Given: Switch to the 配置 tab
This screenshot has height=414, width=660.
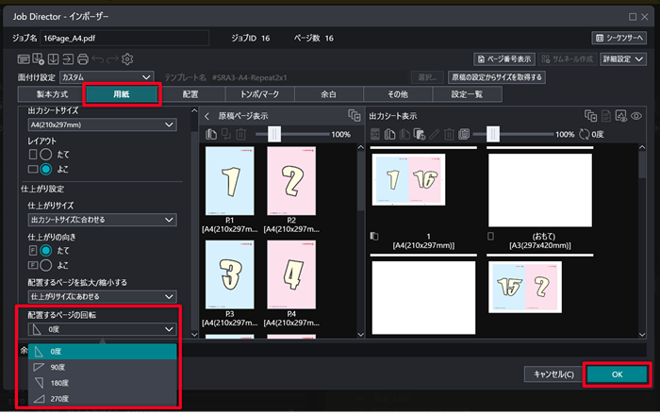Looking at the screenshot, I should click(x=191, y=94).
